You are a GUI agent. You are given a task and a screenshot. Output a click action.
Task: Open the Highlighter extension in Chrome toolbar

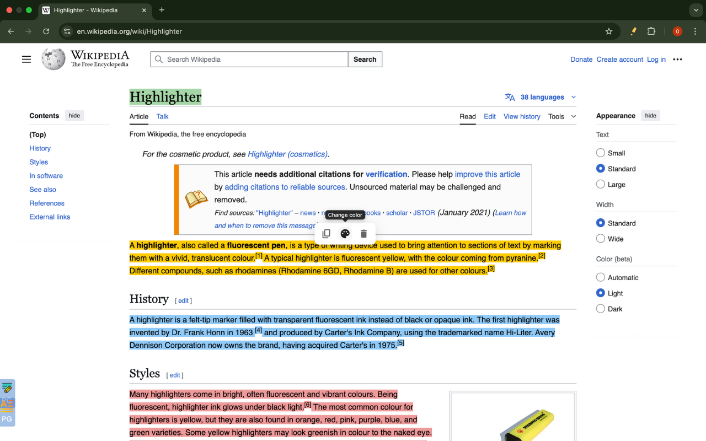[x=633, y=31]
